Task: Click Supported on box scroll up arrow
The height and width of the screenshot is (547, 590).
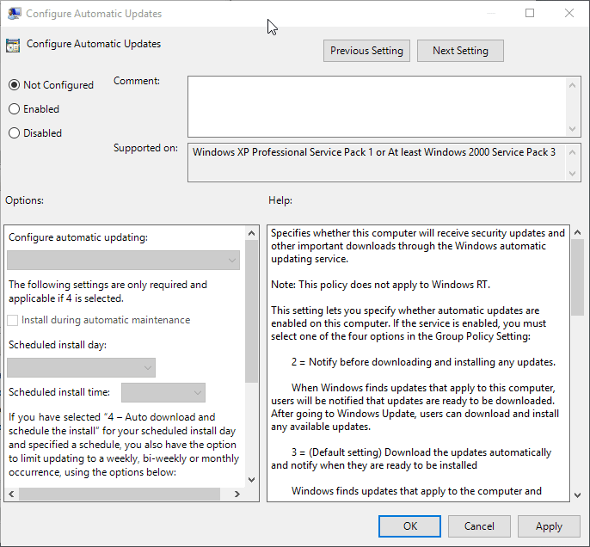Action: tap(572, 152)
